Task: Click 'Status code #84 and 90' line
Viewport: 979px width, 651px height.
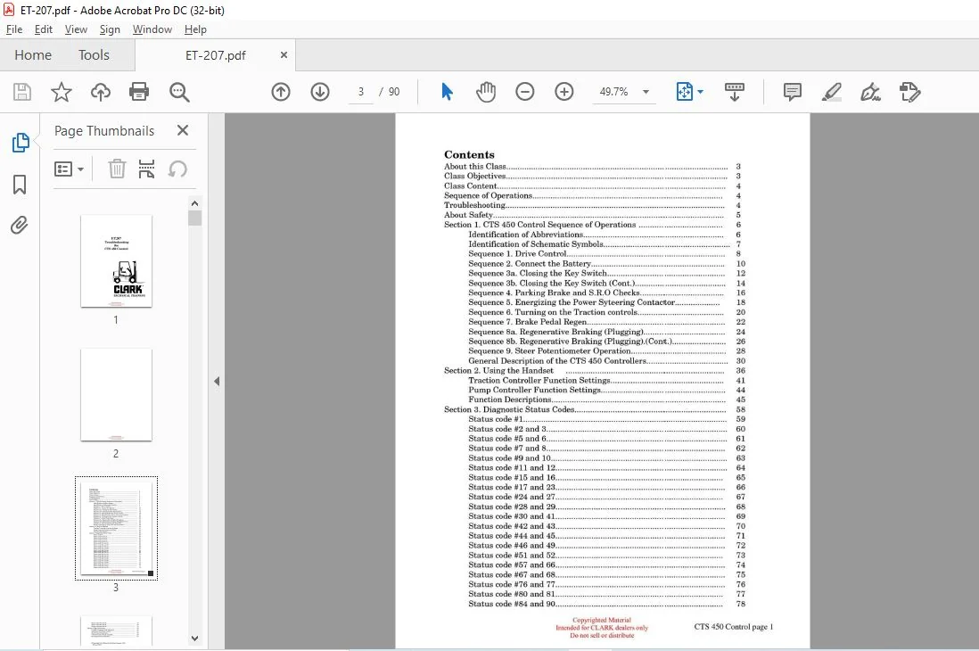Action: click(x=606, y=604)
